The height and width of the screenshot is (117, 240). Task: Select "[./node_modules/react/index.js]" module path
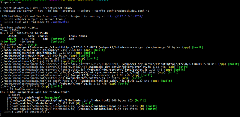click(x=25, y=56)
